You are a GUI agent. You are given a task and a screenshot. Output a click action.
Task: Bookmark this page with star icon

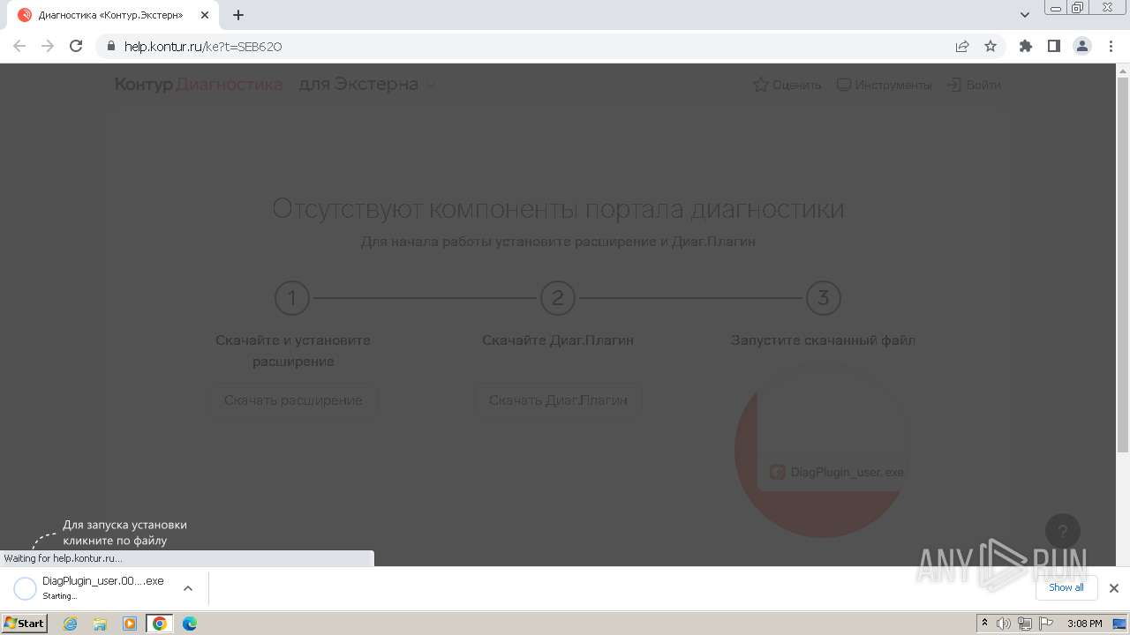[991, 47]
